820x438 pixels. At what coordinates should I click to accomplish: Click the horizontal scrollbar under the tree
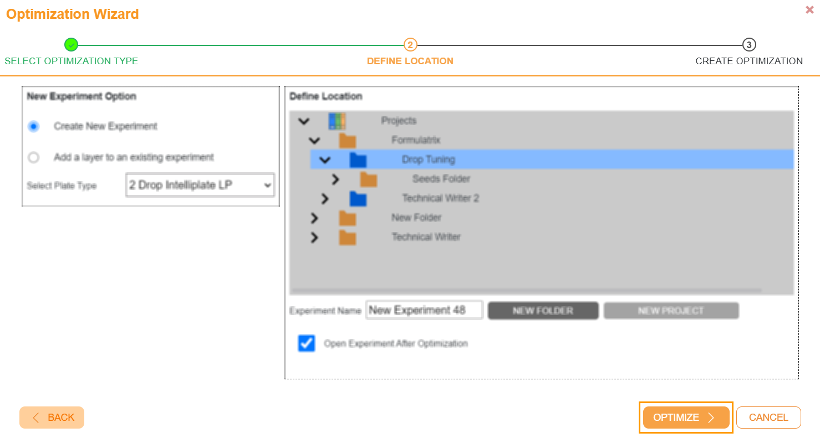(526, 290)
